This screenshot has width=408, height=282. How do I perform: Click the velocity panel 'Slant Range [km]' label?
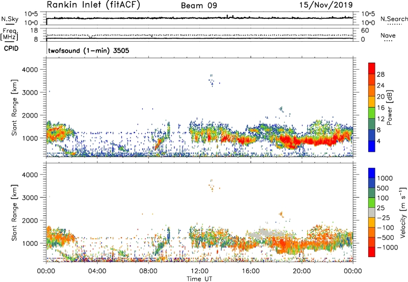[14, 212]
